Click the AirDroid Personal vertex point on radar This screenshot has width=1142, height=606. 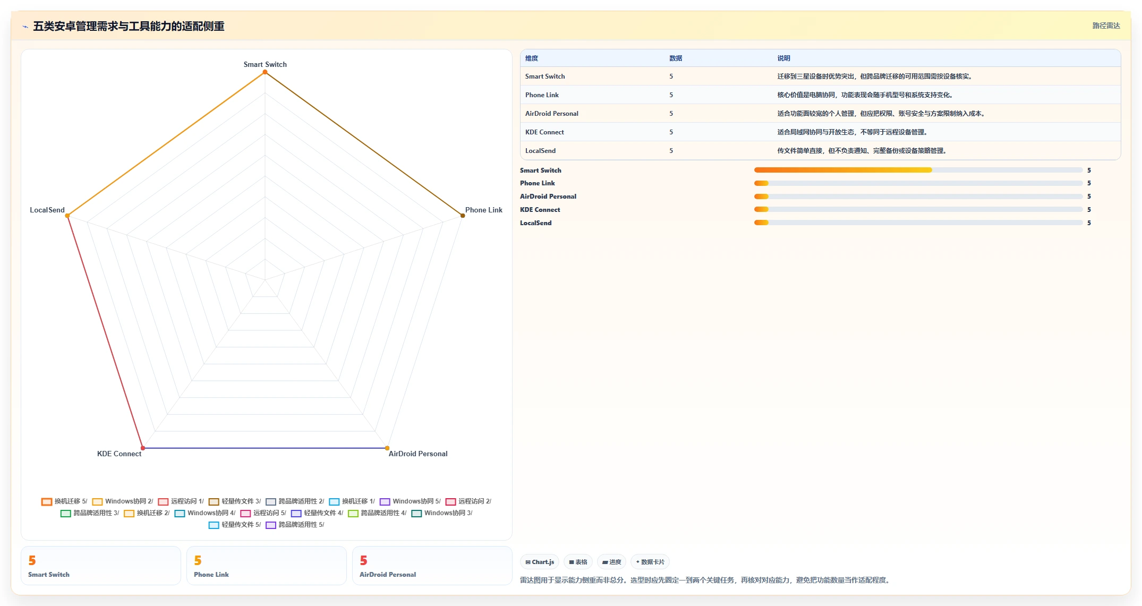pyautogui.click(x=387, y=448)
